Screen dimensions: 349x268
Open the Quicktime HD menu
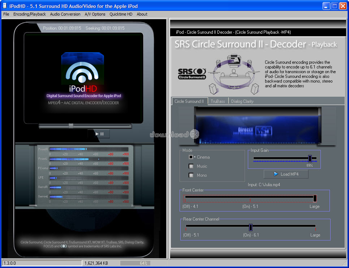coord(121,14)
